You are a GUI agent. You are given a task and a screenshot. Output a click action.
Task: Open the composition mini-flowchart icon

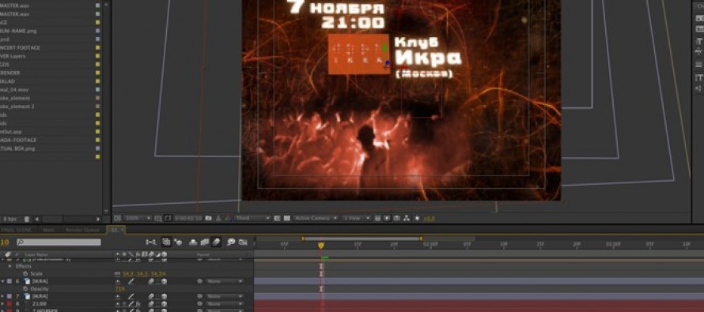coord(151,242)
